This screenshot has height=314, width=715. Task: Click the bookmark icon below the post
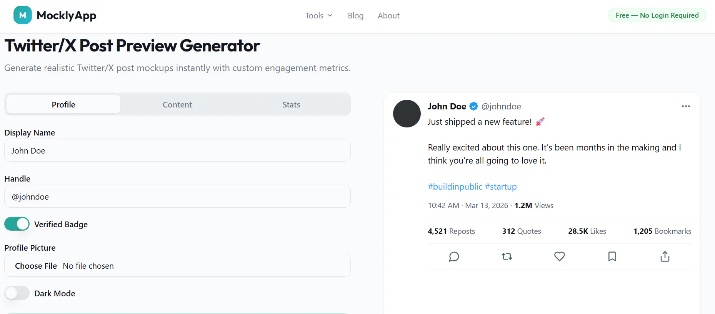pyautogui.click(x=612, y=256)
